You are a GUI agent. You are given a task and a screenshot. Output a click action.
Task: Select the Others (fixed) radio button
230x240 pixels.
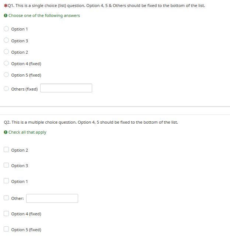(7, 89)
